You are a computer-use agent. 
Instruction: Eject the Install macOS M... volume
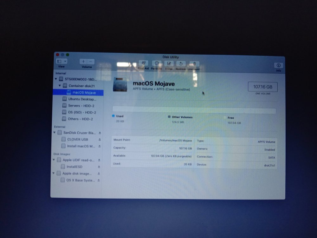point(100,146)
